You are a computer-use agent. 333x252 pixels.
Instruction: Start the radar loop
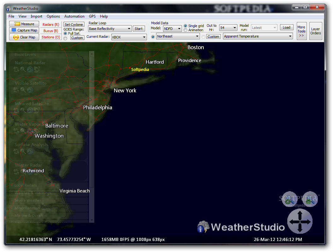click(139, 29)
